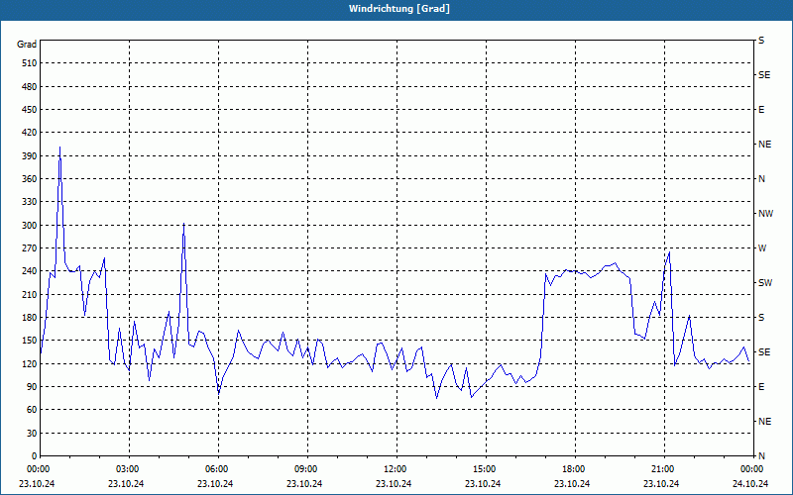Select the "240" y-axis tick label

[29, 271]
